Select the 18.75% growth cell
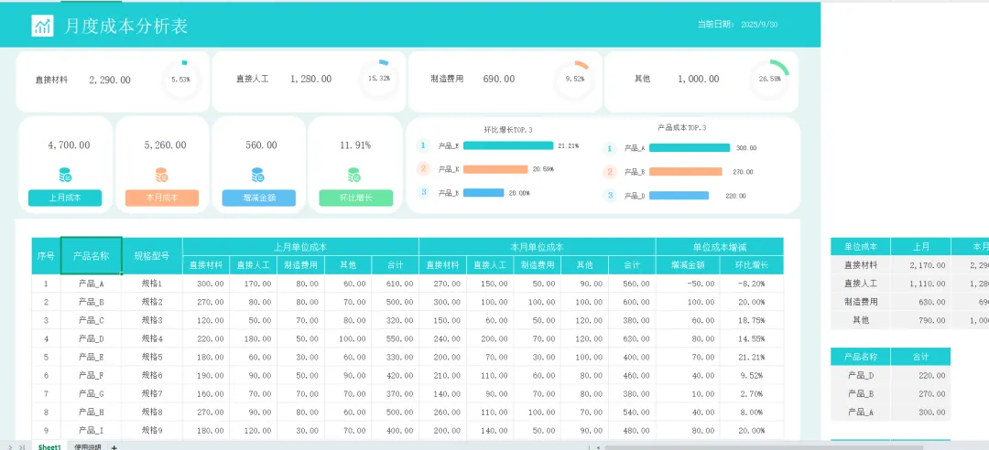The width and height of the screenshot is (989, 450). [752, 320]
